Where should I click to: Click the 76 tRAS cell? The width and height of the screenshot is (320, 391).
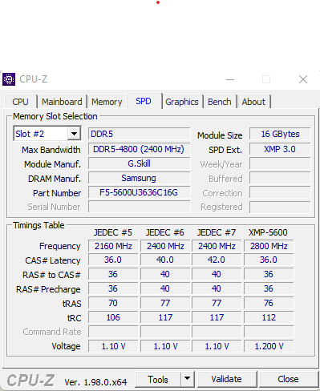click(x=269, y=303)
